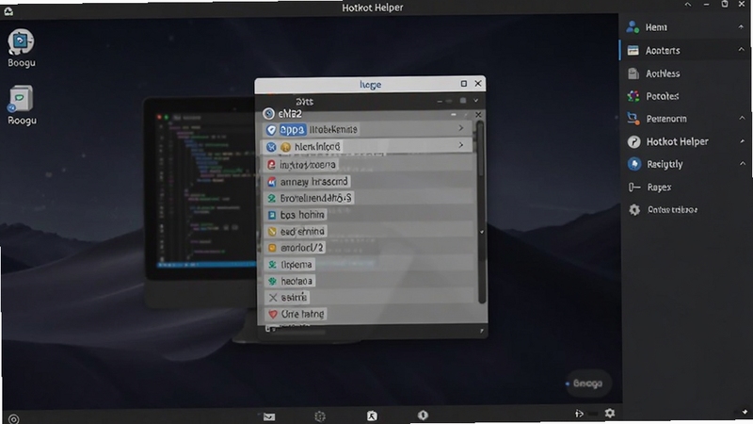Click the green icon beside heotaoa
This screenshot has height=424, width=753.
(x=272, y=281)
